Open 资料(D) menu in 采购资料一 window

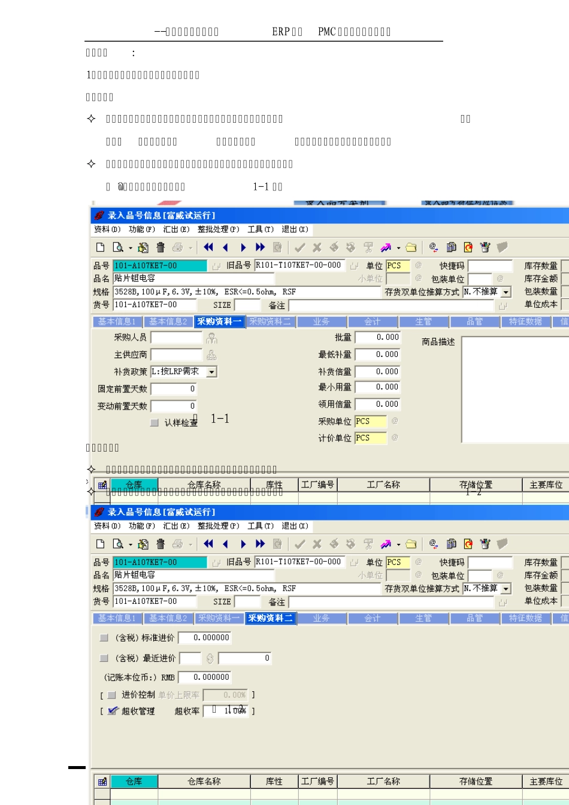[107, 229]
